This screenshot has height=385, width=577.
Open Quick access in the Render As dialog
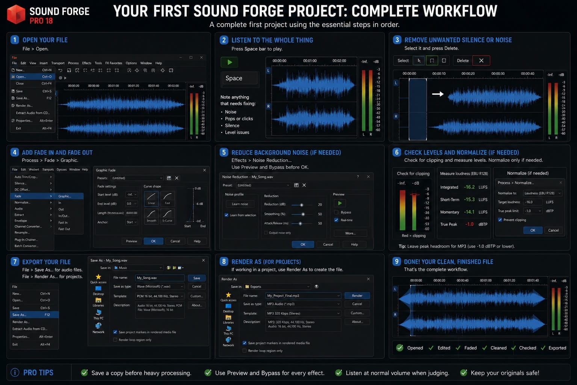coord(228,297)
